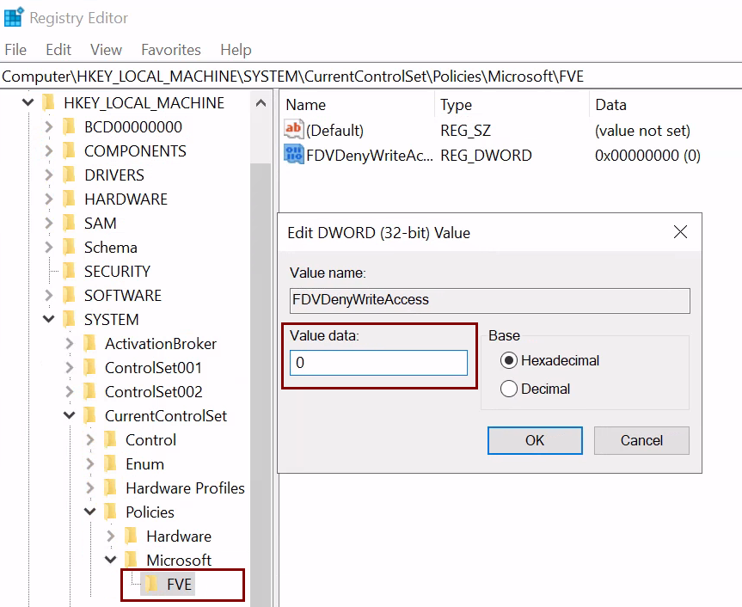
Task: Select the Schema folder icon
Action: click(69, 247)
